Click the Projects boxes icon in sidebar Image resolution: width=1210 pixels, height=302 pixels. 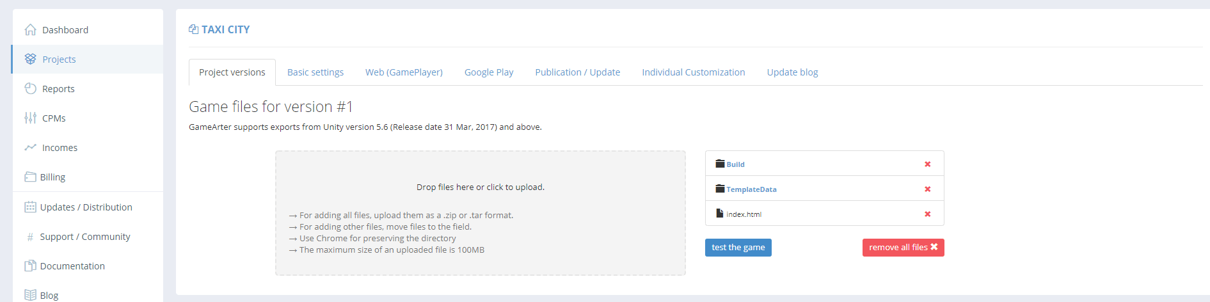click(x=30, y=59)
